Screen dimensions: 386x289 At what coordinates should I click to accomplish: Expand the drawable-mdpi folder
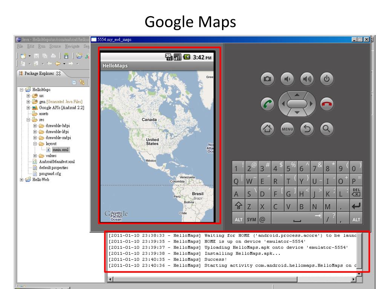point(35,138)
